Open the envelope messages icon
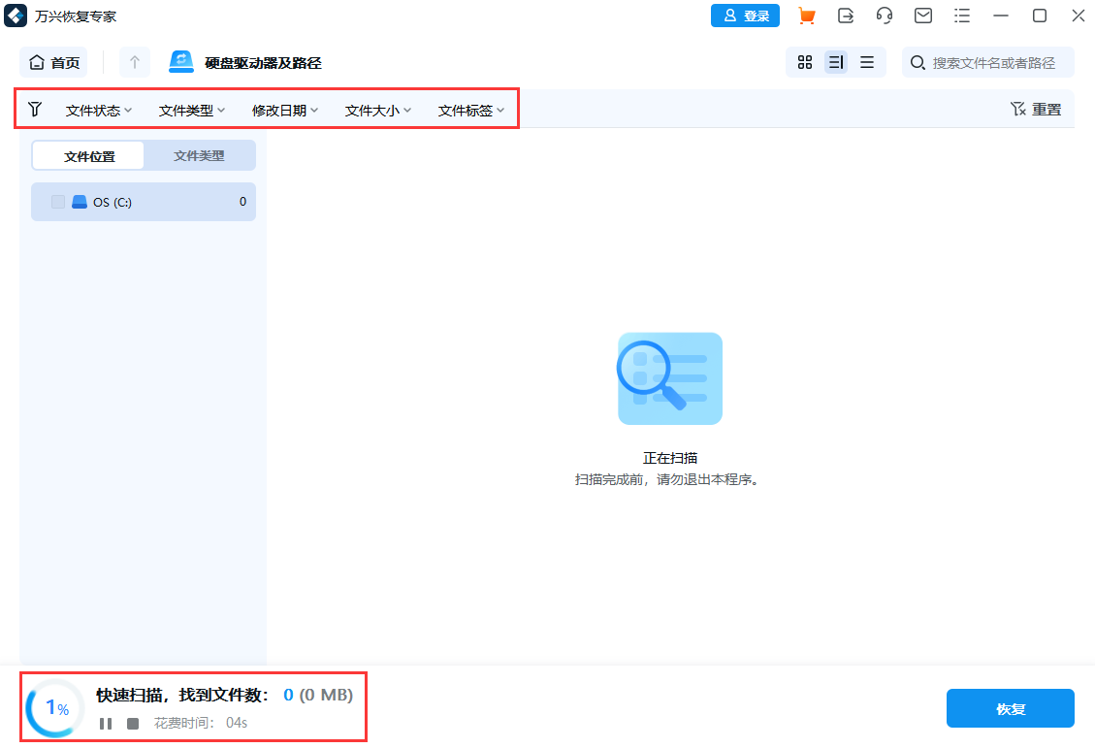Viewport: 1095px width, 748px height. click(923, 16)
